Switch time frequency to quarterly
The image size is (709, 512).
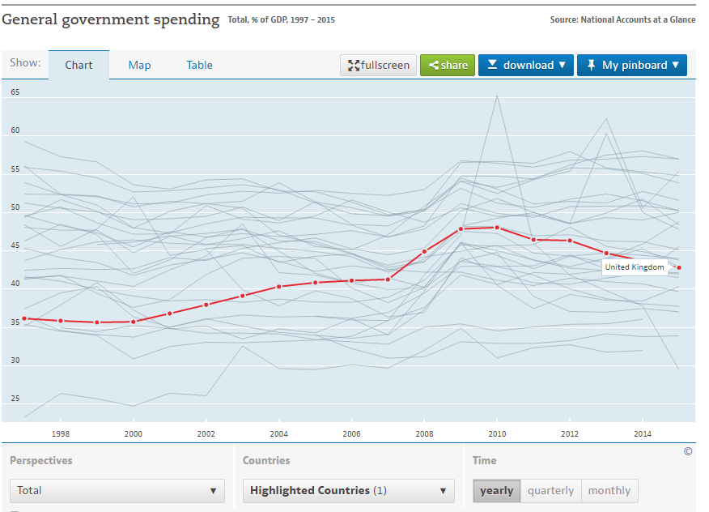click(550, 490)
